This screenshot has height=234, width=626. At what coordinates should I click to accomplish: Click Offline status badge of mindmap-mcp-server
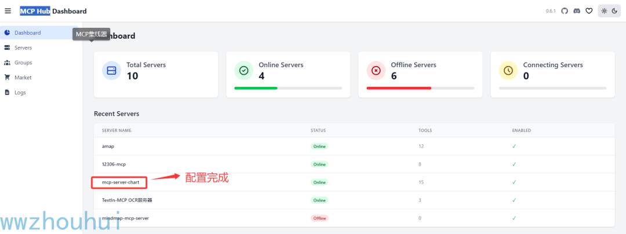[319, 218]
